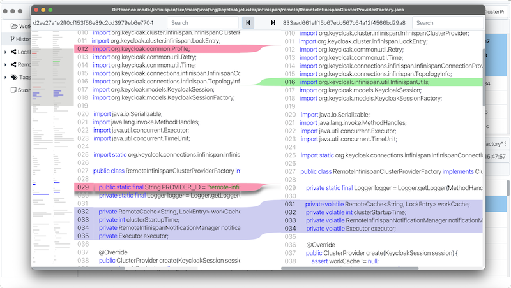Focus the left Search field

(x=202, y=23)
